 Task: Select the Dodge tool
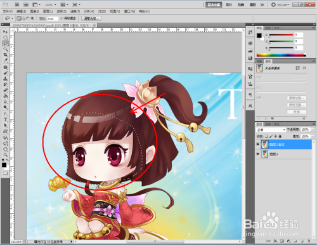[5, 107]
